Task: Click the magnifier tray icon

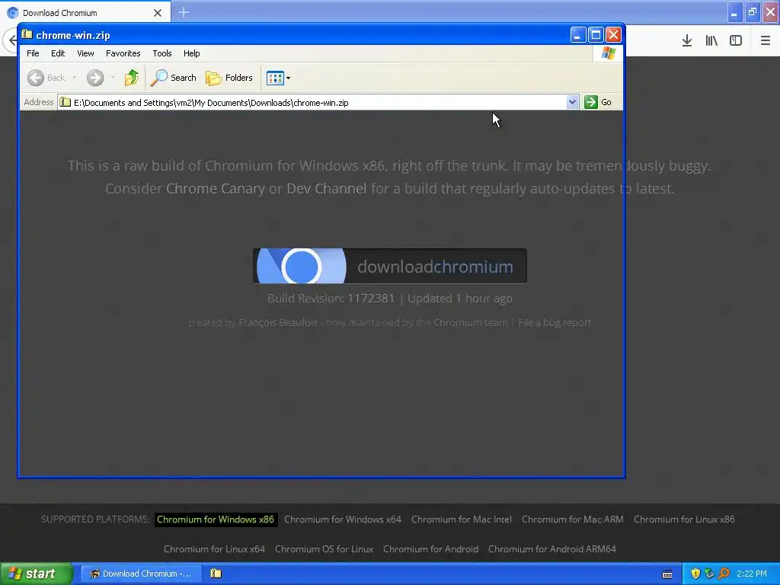Action: click(724, 574)
